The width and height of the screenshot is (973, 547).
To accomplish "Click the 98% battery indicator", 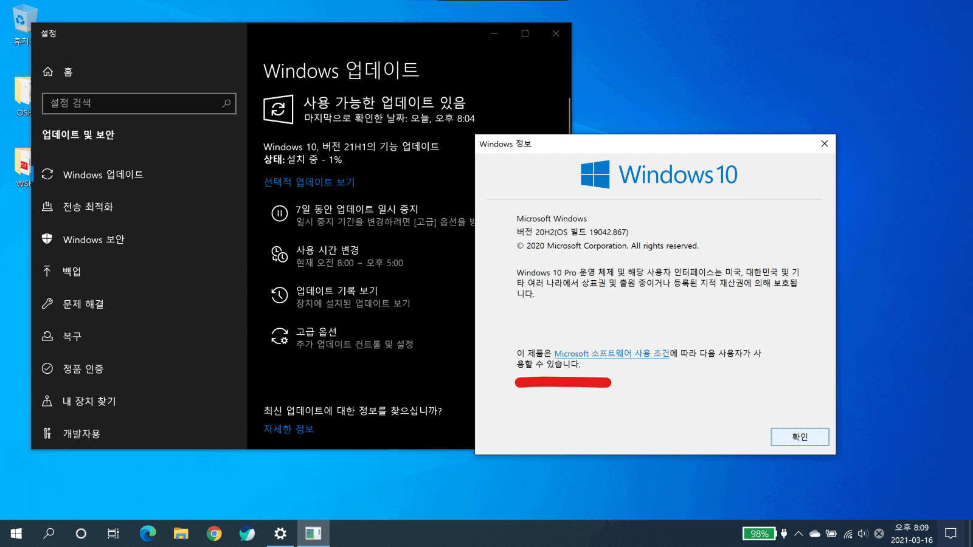I will pyautogui.click(x=759, y=534).
